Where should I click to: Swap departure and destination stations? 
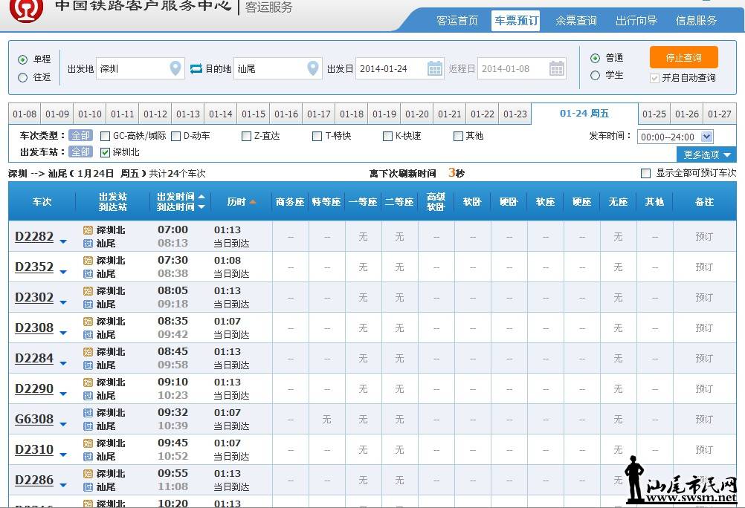196,69
